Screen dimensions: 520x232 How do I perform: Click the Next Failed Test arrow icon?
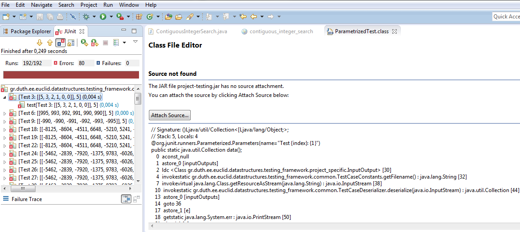[39, 43]
